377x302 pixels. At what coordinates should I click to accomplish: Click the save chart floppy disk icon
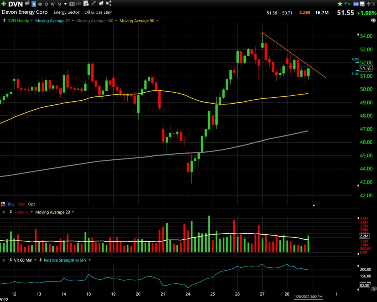pos(362,4)
